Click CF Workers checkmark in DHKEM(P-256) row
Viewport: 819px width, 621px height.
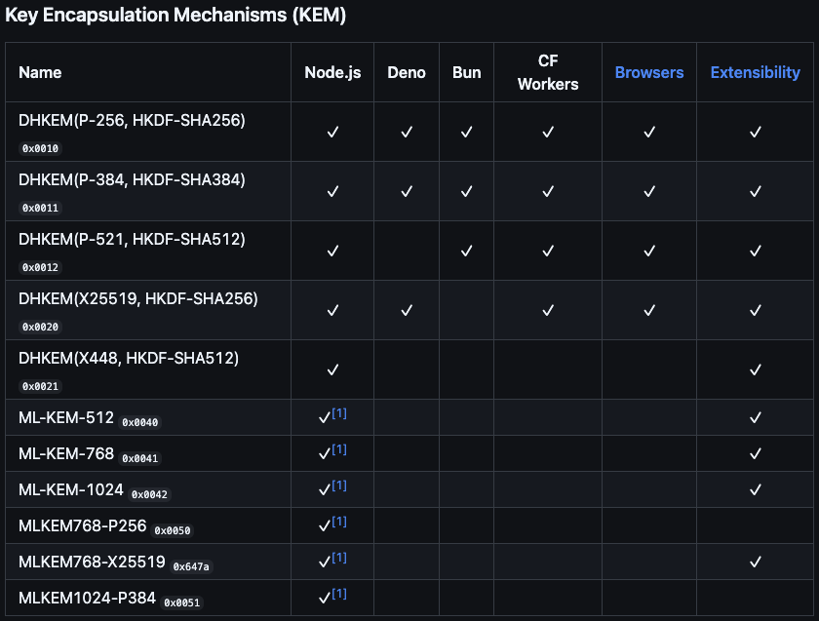point(548,133)
